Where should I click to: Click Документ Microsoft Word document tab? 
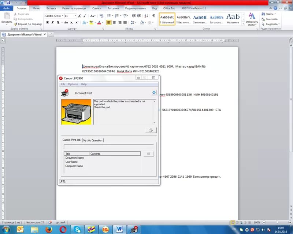click(x=24, y=34)
